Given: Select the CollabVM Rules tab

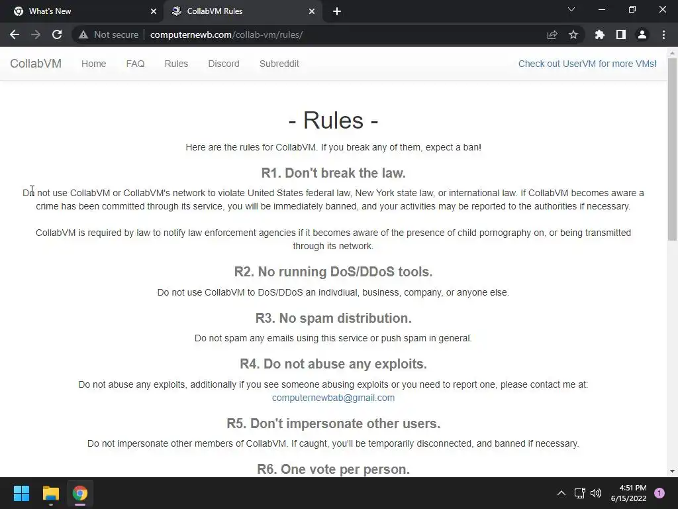Looking at the screenshot, I should 244,11.
